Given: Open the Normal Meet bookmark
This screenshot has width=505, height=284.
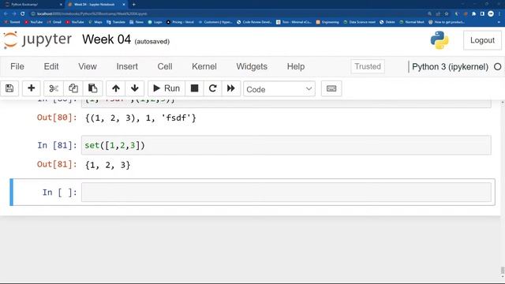Looking at the screenshot, I should [412, 22].
